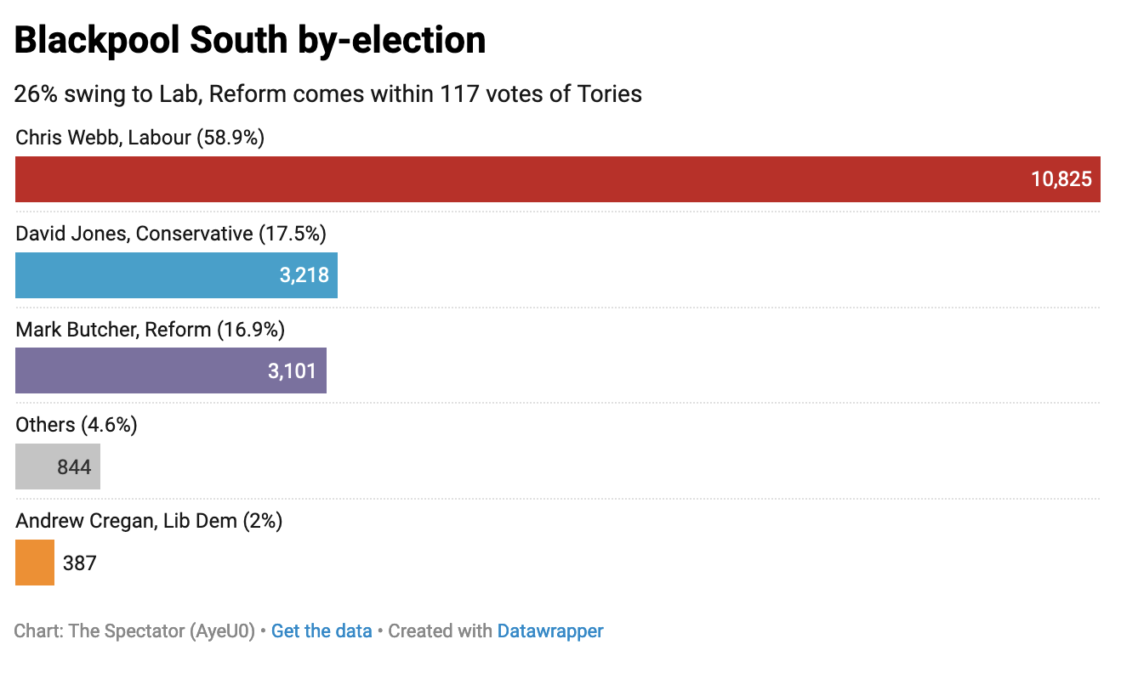Click the 387 vote count value
1121x673 pixels.
pyautogui.click(x=80, y=563)
